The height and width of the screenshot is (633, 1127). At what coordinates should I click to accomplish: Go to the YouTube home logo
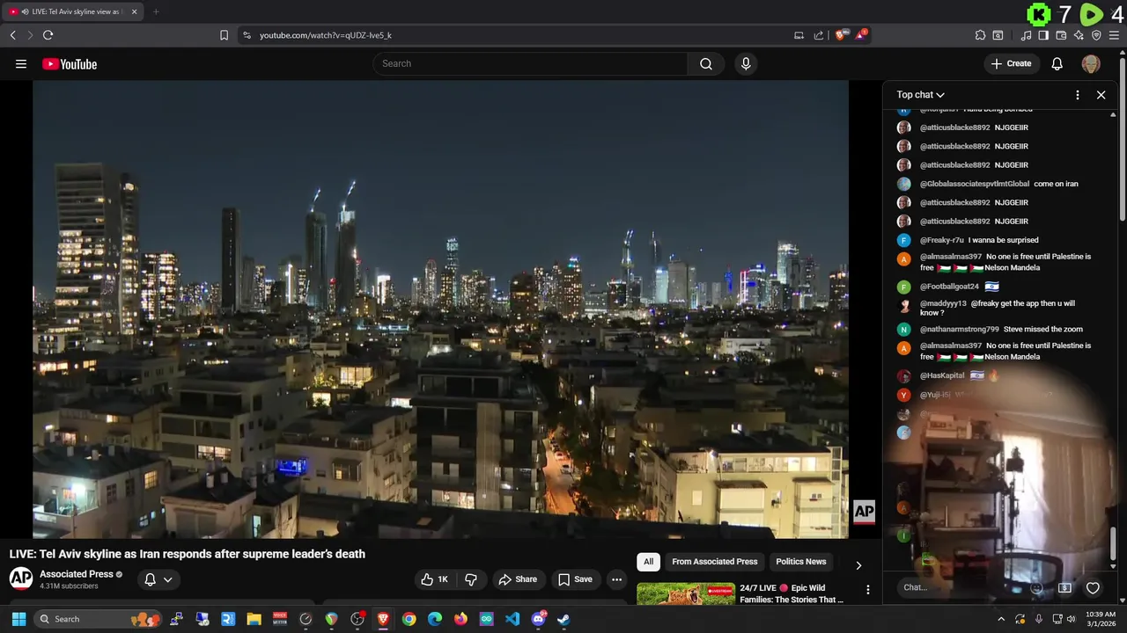[x=70, y=64]
